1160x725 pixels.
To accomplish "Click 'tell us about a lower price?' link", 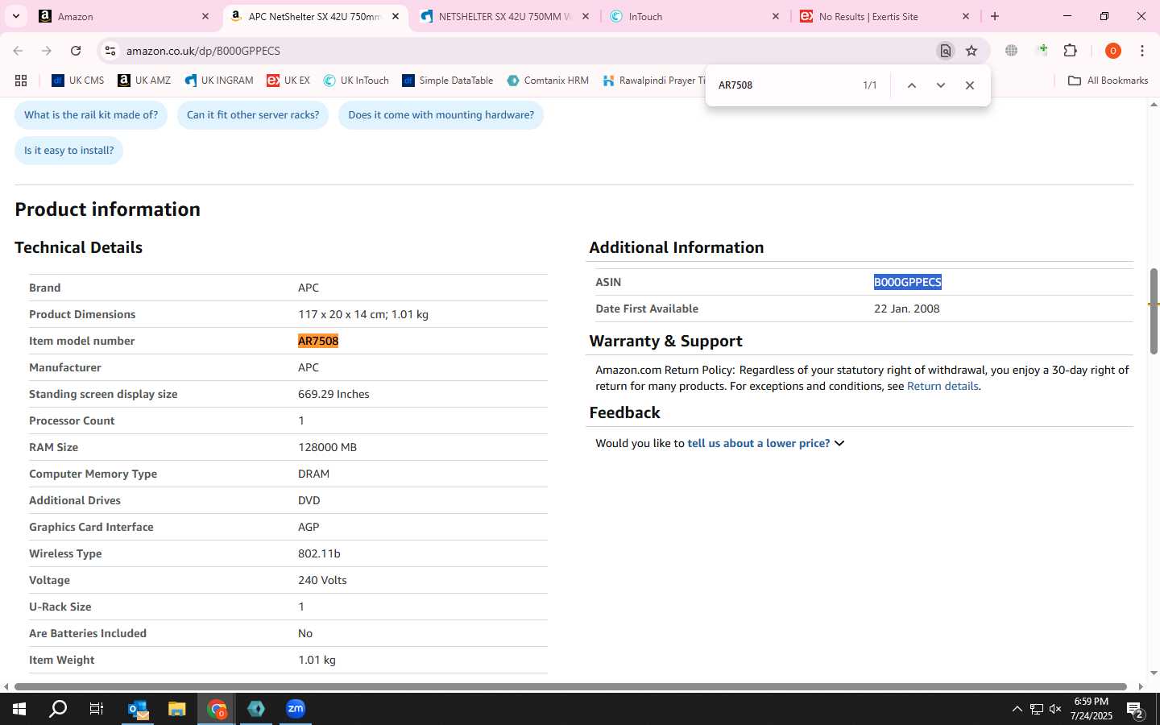I will 758,443.
